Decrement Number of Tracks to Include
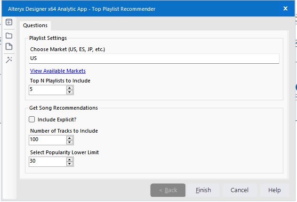Viewport: 297px width, 202px height. (x=70, y=142)
